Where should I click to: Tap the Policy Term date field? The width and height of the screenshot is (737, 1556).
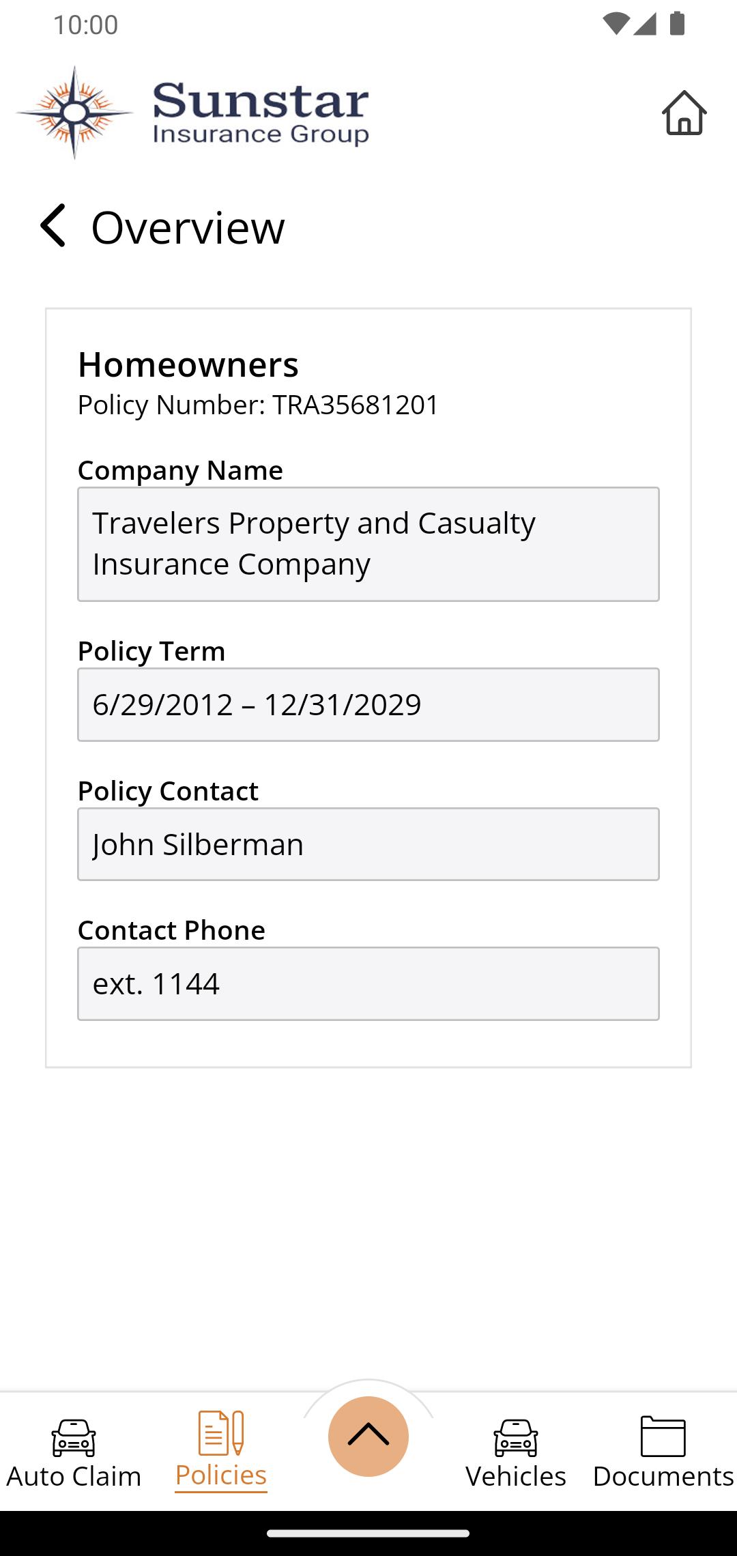pos(369,704)
